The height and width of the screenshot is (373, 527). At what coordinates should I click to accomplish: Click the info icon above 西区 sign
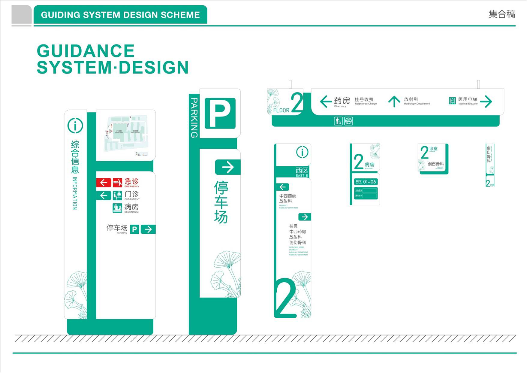tap(302, 152)
